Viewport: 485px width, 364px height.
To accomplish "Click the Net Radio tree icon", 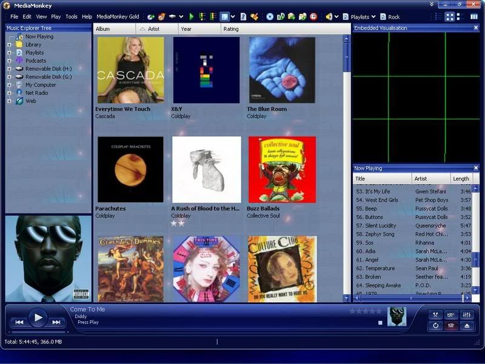I will pos(19,93).
